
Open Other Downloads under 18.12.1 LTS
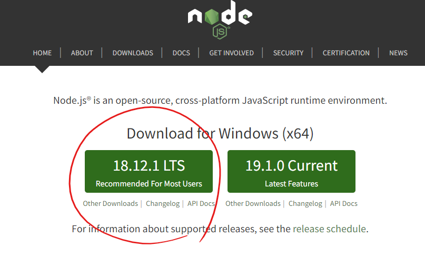click(x=110, y=204)
